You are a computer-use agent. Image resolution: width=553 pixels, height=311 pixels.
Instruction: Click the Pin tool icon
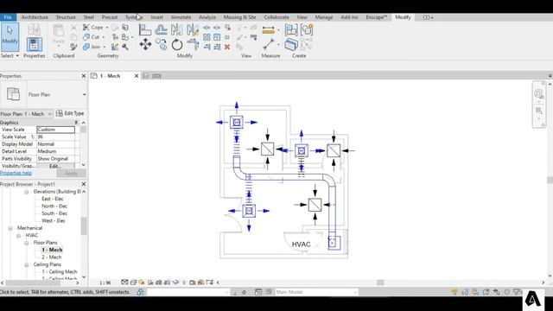click(227, 37)
